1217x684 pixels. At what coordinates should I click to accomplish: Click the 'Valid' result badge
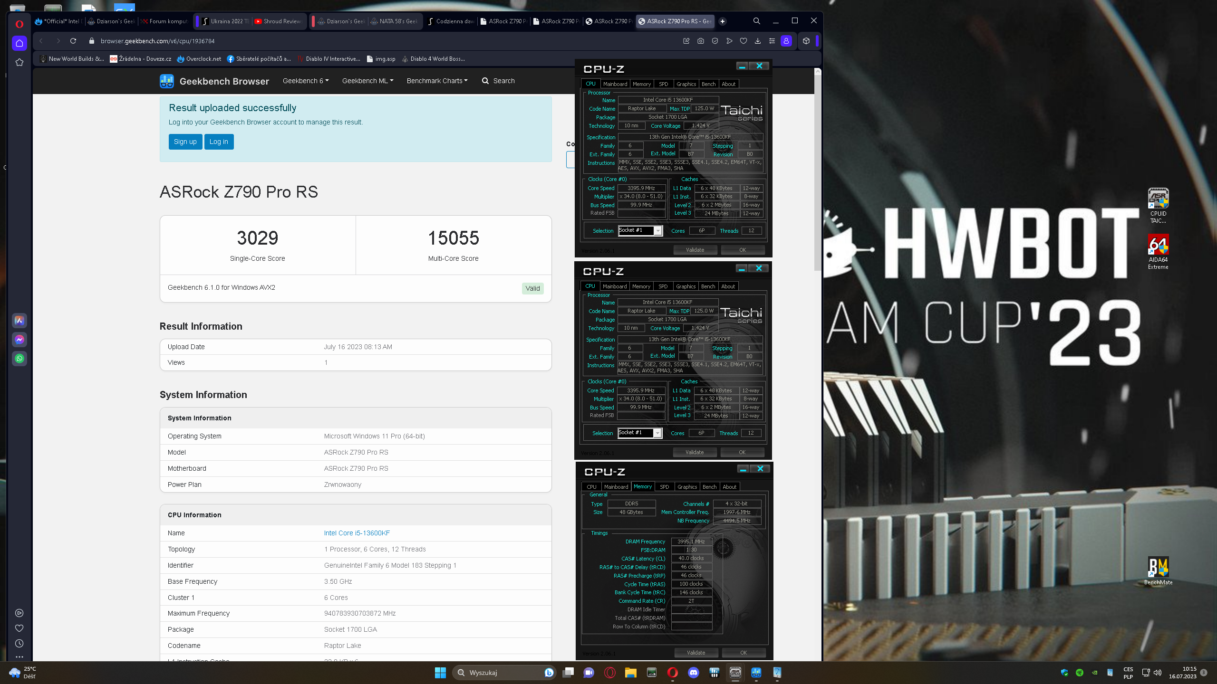click(x=532, y=288)
